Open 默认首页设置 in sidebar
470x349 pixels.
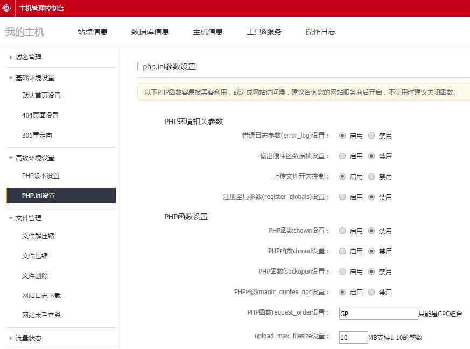click(41, 96)
